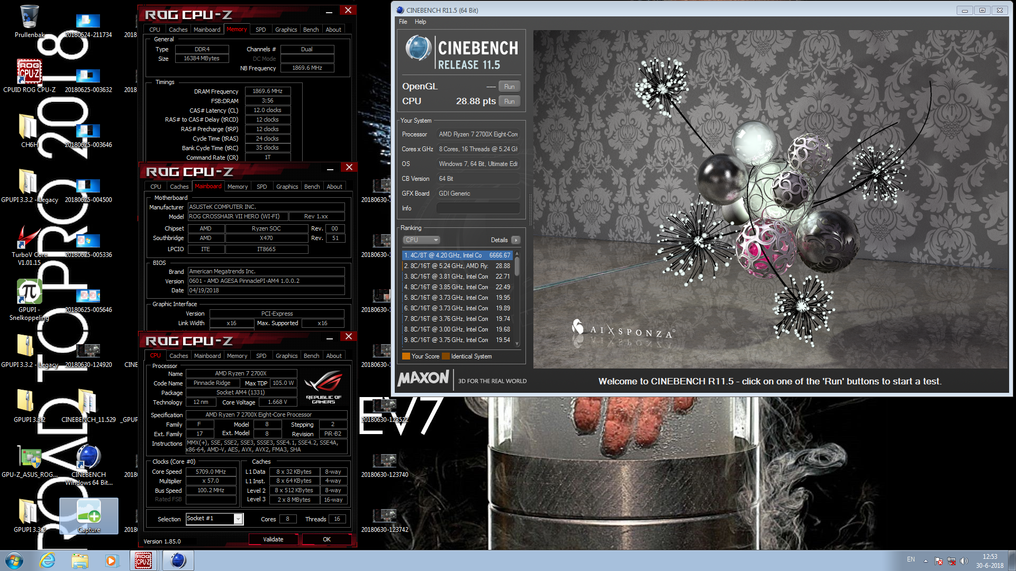Open screenshot file 20180630-123740
The height and width of the screenshot is (571, 1016).
(x=385, y=465)
